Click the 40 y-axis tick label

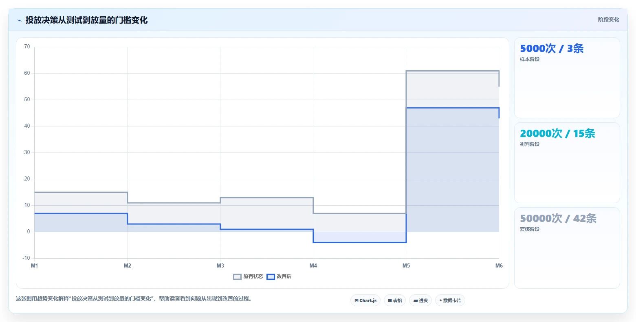click(27, 126)
